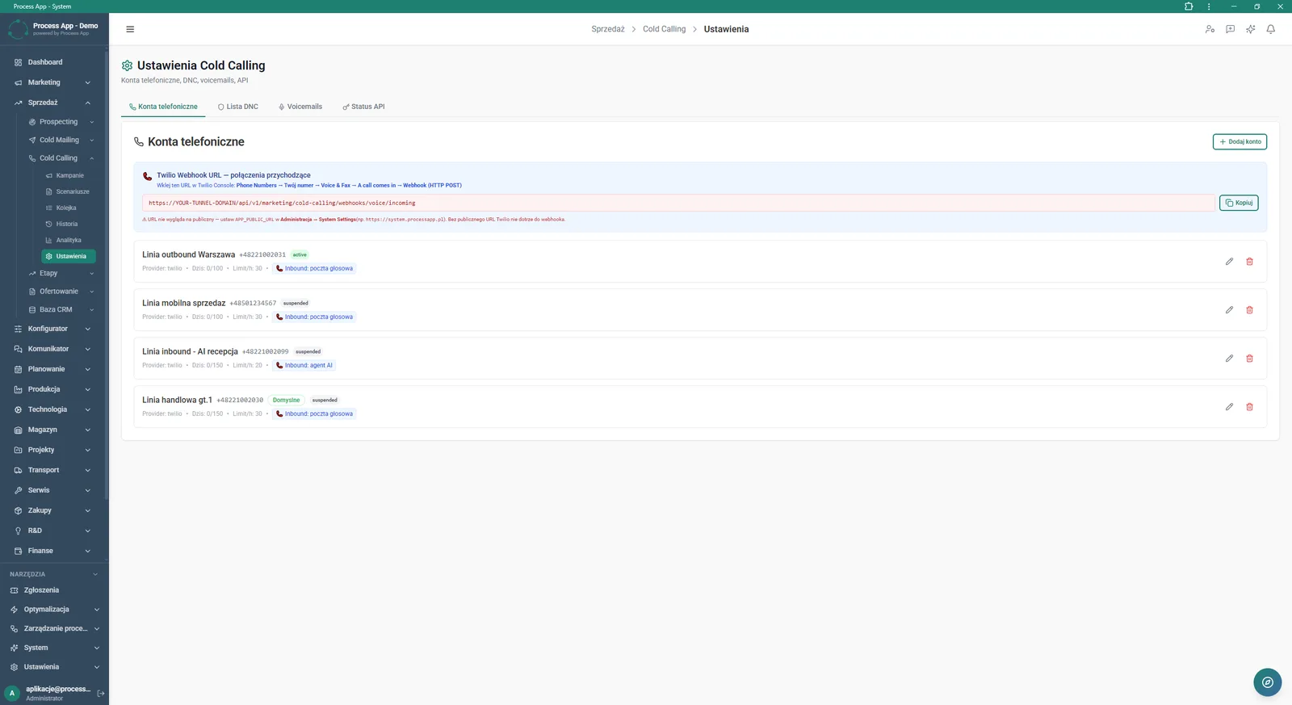This screenshot has width=1292, height=705.
Task: Open Technologia sidebar menu
Action: click(x=54, y=409)
